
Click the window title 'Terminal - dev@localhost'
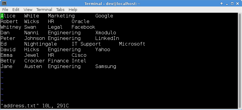click(x=112, y=4)
